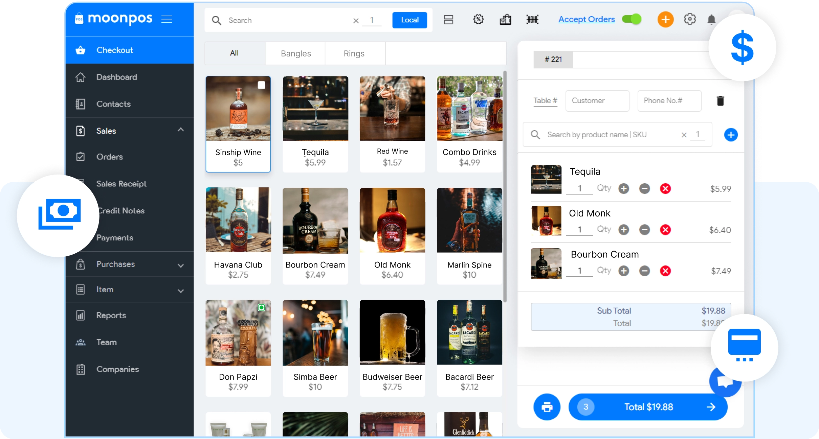Image resolution: width=819 pixels, height=439 pixels.
Task: Switch to the Bangles tab
Action: [x=295, y=53]
